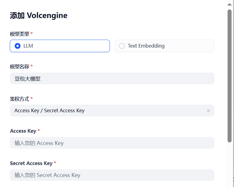Click the 模型类型 label
The width and height of the screenshot is (234, 187).
[x=20, y=34]
